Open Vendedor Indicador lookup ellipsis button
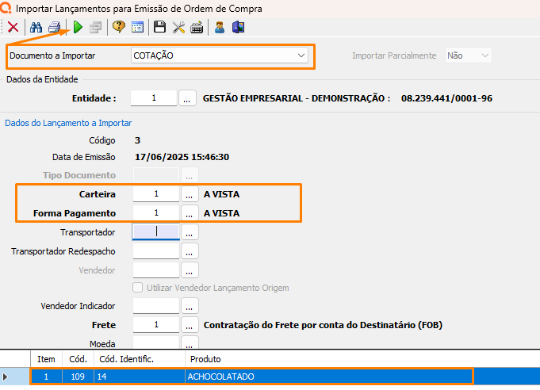Screen dimensions: 540x390 tap(190, 306)
